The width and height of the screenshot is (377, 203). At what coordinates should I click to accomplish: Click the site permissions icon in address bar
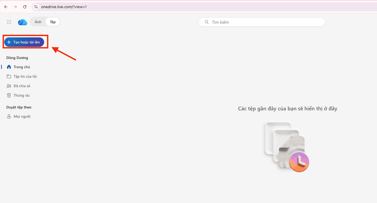tap(35, 7)
